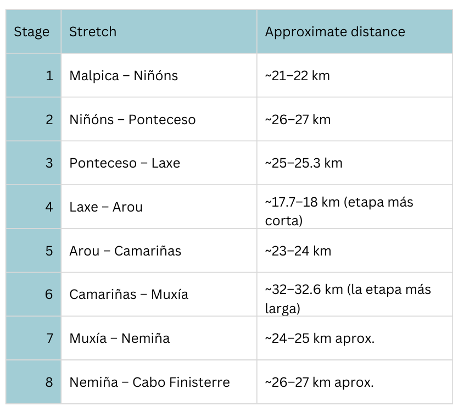
Task: Click the "Muxía – Nemiña" cell
Action: [x=119, y=338]
